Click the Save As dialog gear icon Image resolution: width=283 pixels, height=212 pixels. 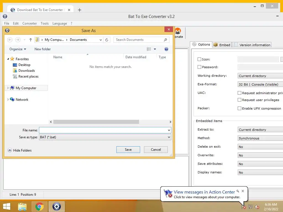click(7, 30)
